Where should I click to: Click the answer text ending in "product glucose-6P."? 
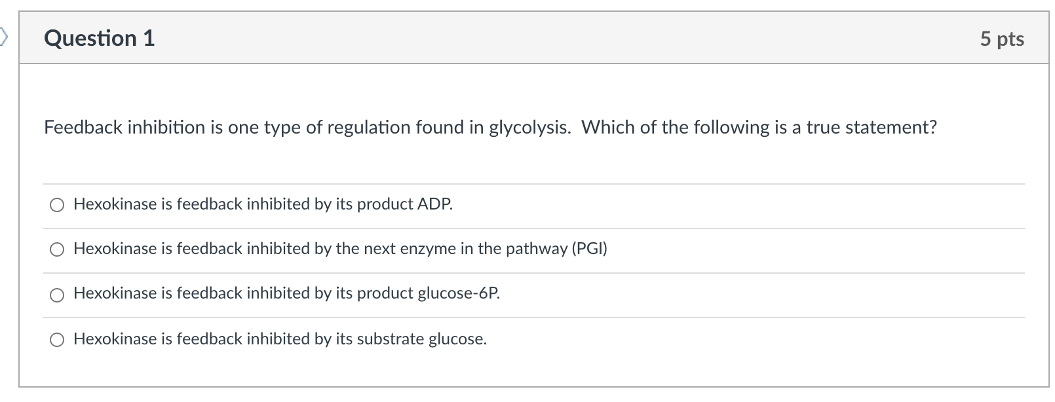pyautogui.click(x=286, y=293)
